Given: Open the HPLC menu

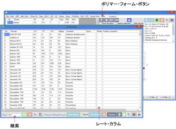Looking at the screenshot, I should [47, 16].
